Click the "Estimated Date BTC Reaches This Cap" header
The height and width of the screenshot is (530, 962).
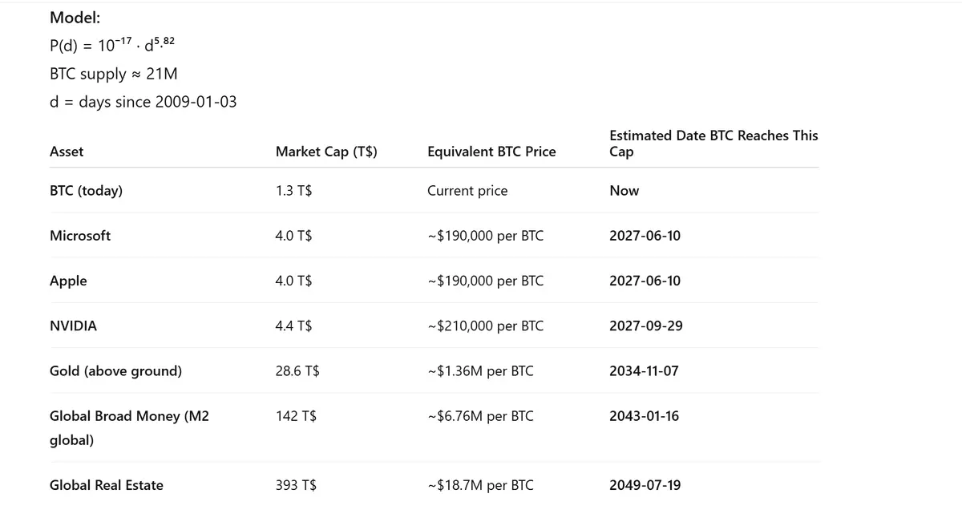(713, 144)
